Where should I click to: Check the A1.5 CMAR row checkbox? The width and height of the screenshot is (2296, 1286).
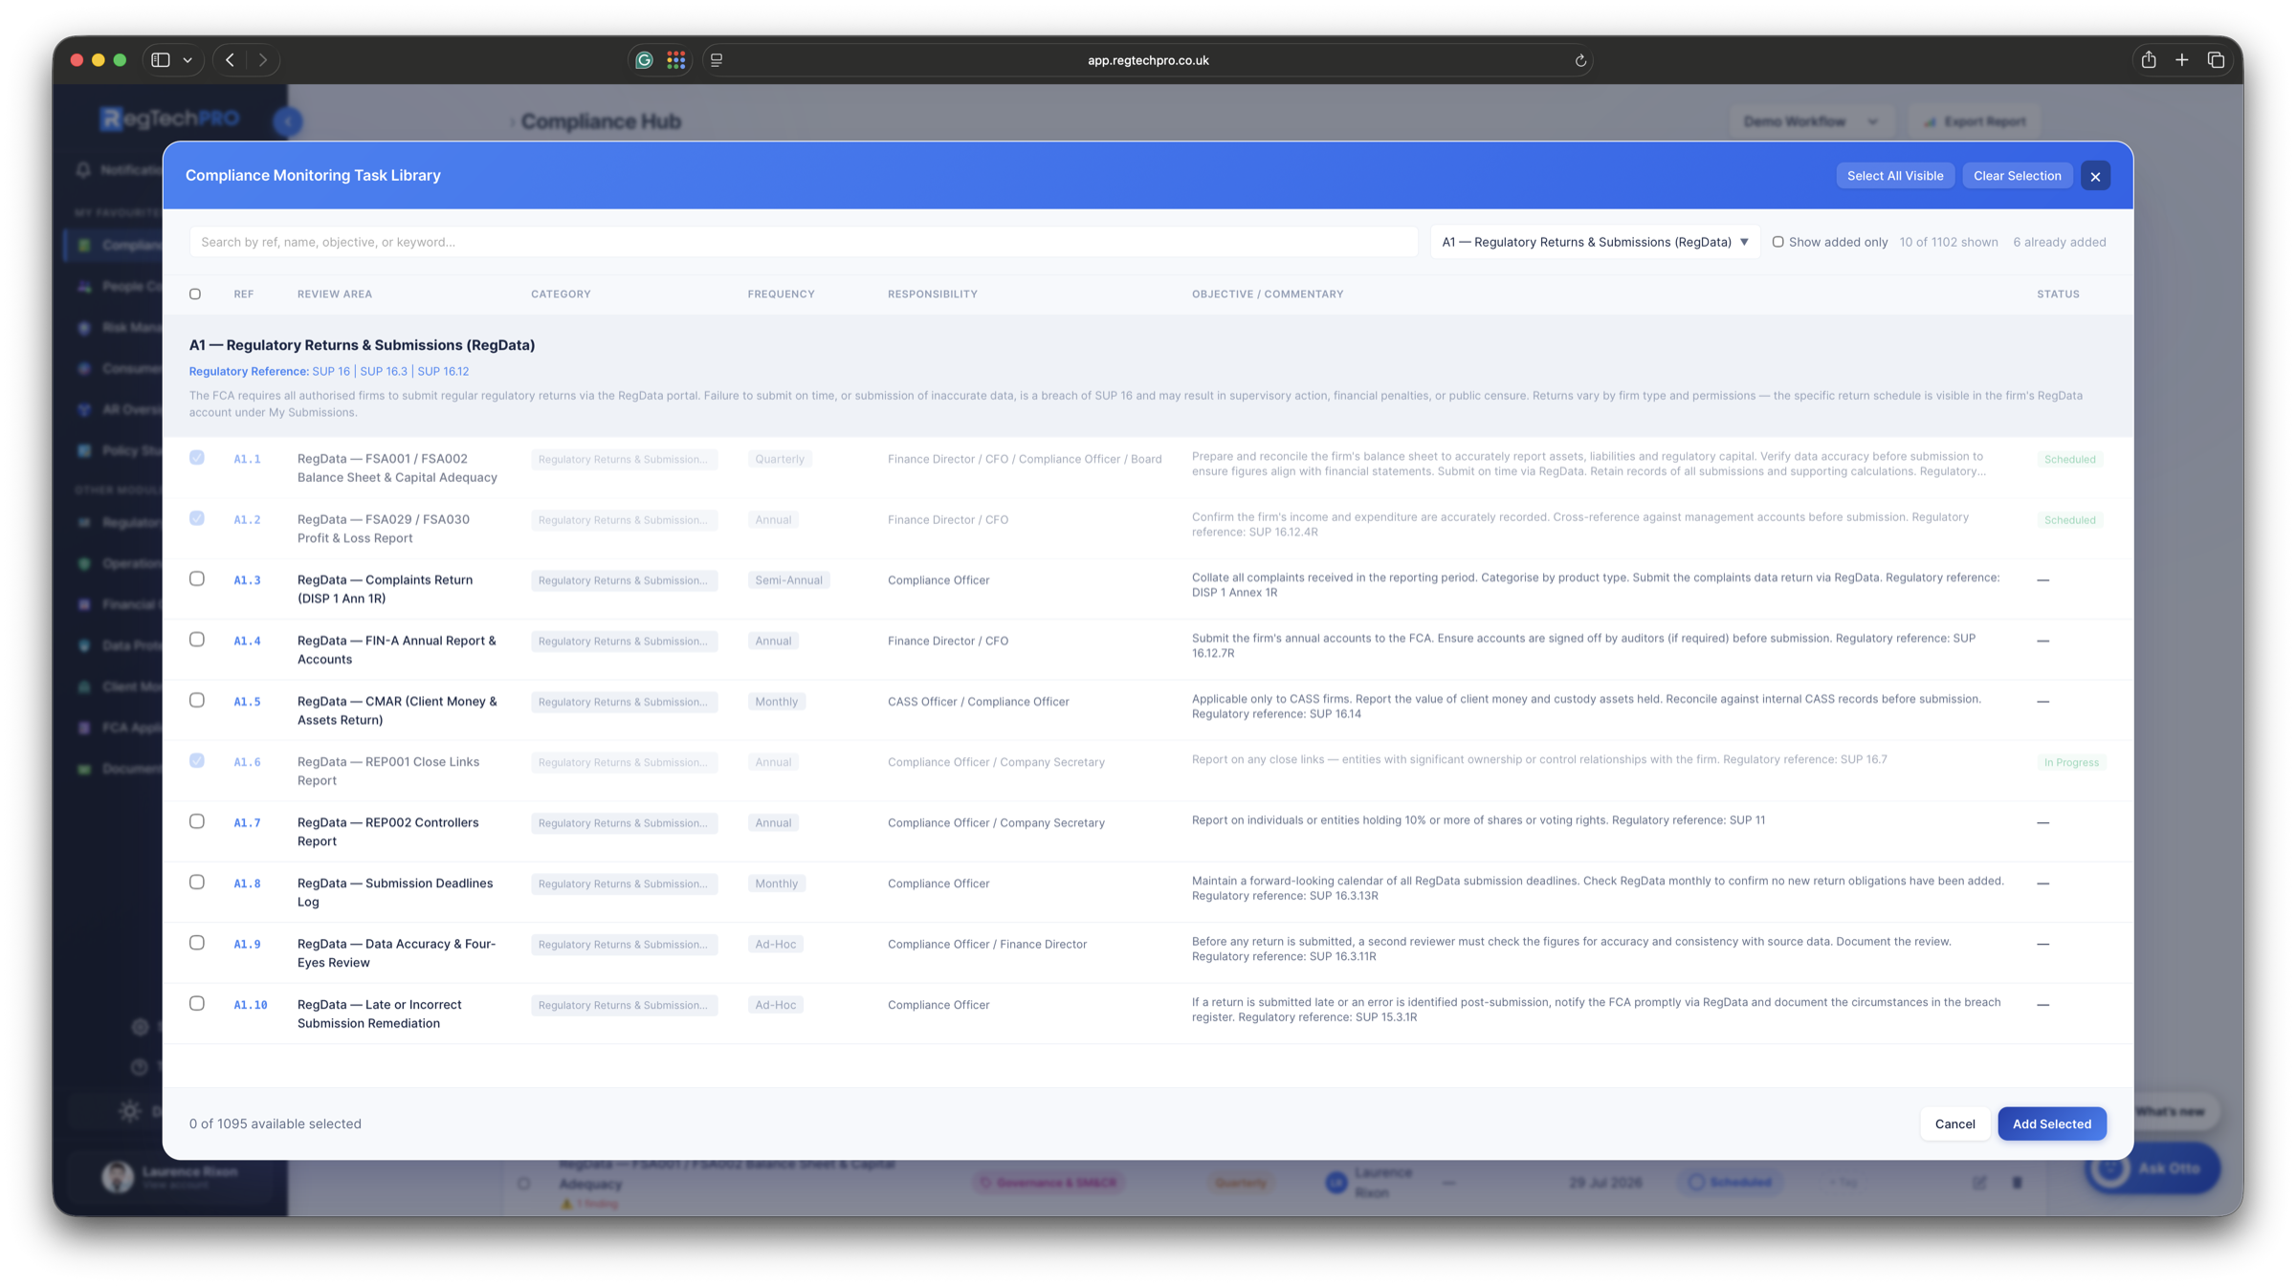[197, 700]
